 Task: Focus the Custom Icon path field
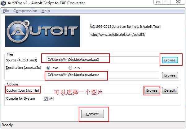pos(92,90)
